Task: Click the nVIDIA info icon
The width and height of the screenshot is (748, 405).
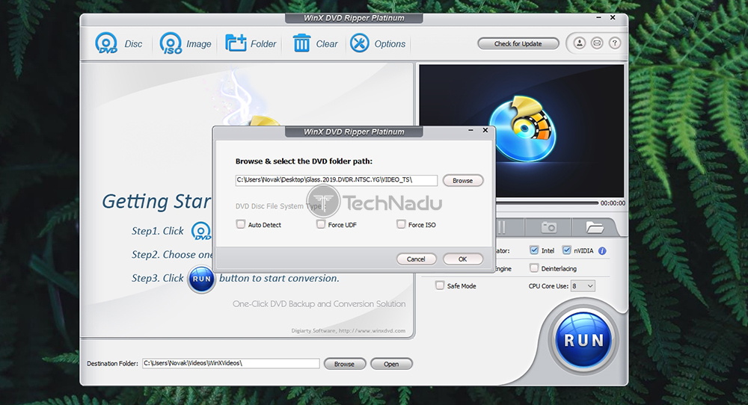Action: (602, 250)
